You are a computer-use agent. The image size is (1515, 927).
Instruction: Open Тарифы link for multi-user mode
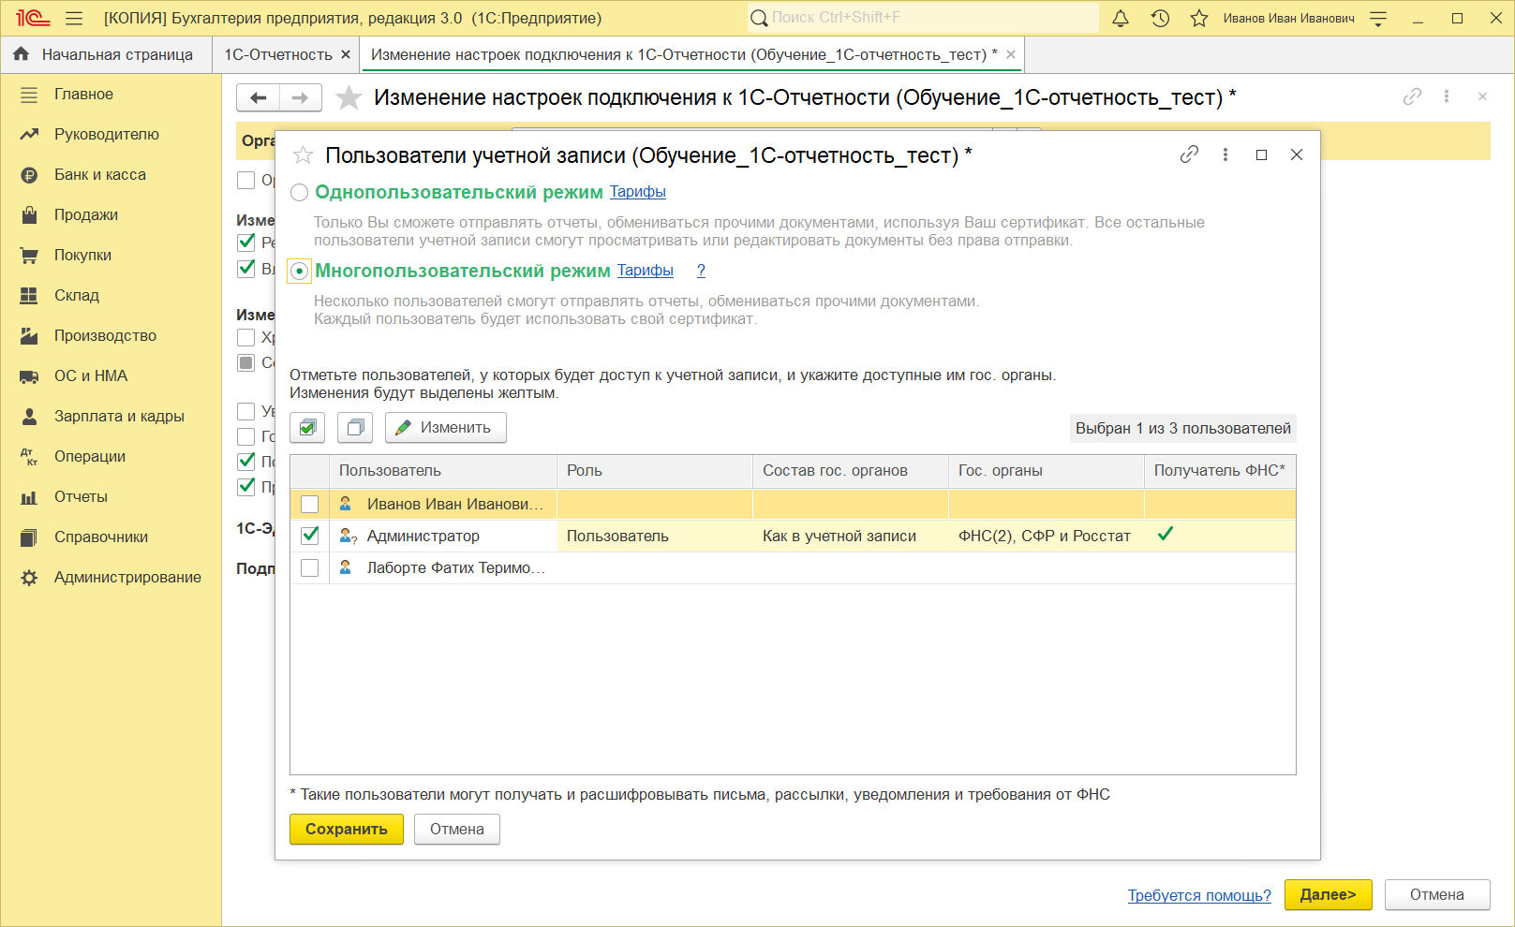point(646,271)
